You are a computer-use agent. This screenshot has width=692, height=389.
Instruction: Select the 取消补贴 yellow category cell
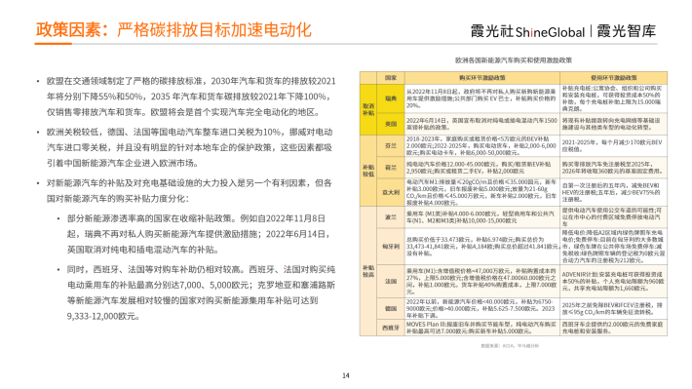[x=368, y=109]
